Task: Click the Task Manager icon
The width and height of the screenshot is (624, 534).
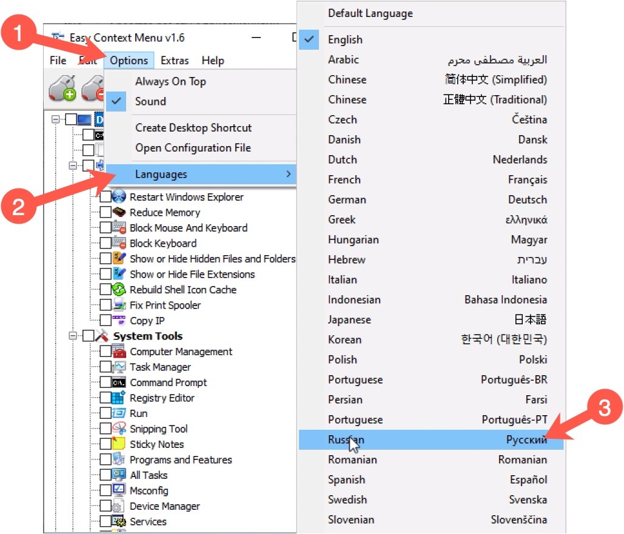Action: [119, 367]
